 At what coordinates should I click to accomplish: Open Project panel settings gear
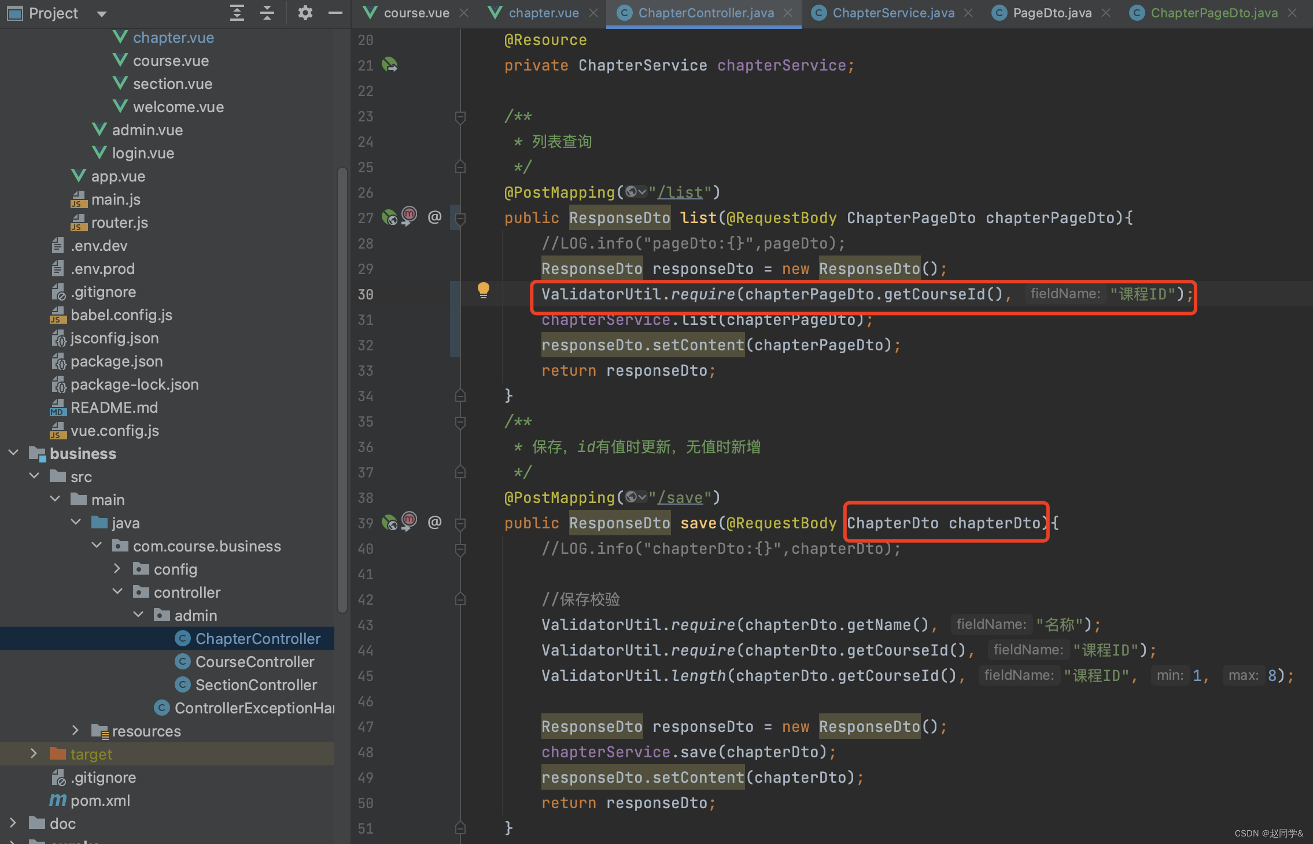pos(305,13)
